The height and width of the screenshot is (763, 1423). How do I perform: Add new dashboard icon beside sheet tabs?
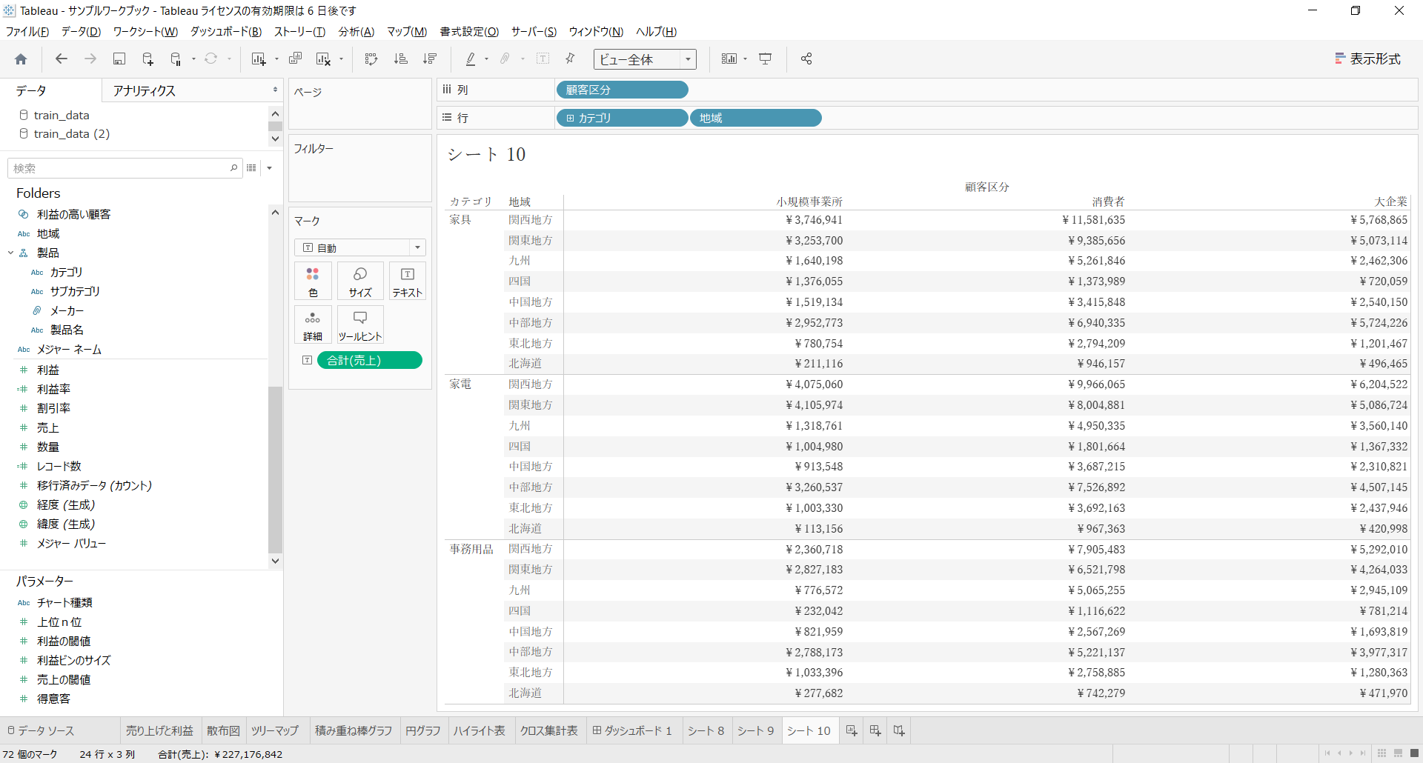tap(875, 731)
